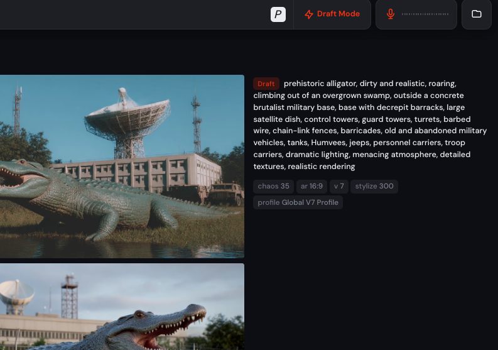
Task: Click the voice waveform level bar
Action: [425, 14]
